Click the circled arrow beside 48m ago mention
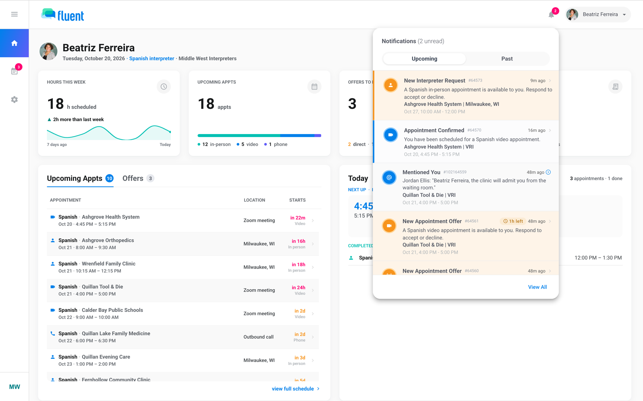This screenshot has width=643, height=401. [548, 172]
